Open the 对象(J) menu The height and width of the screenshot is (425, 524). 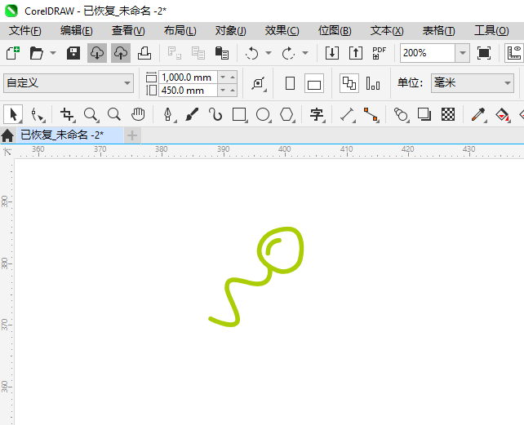point(231,31)
